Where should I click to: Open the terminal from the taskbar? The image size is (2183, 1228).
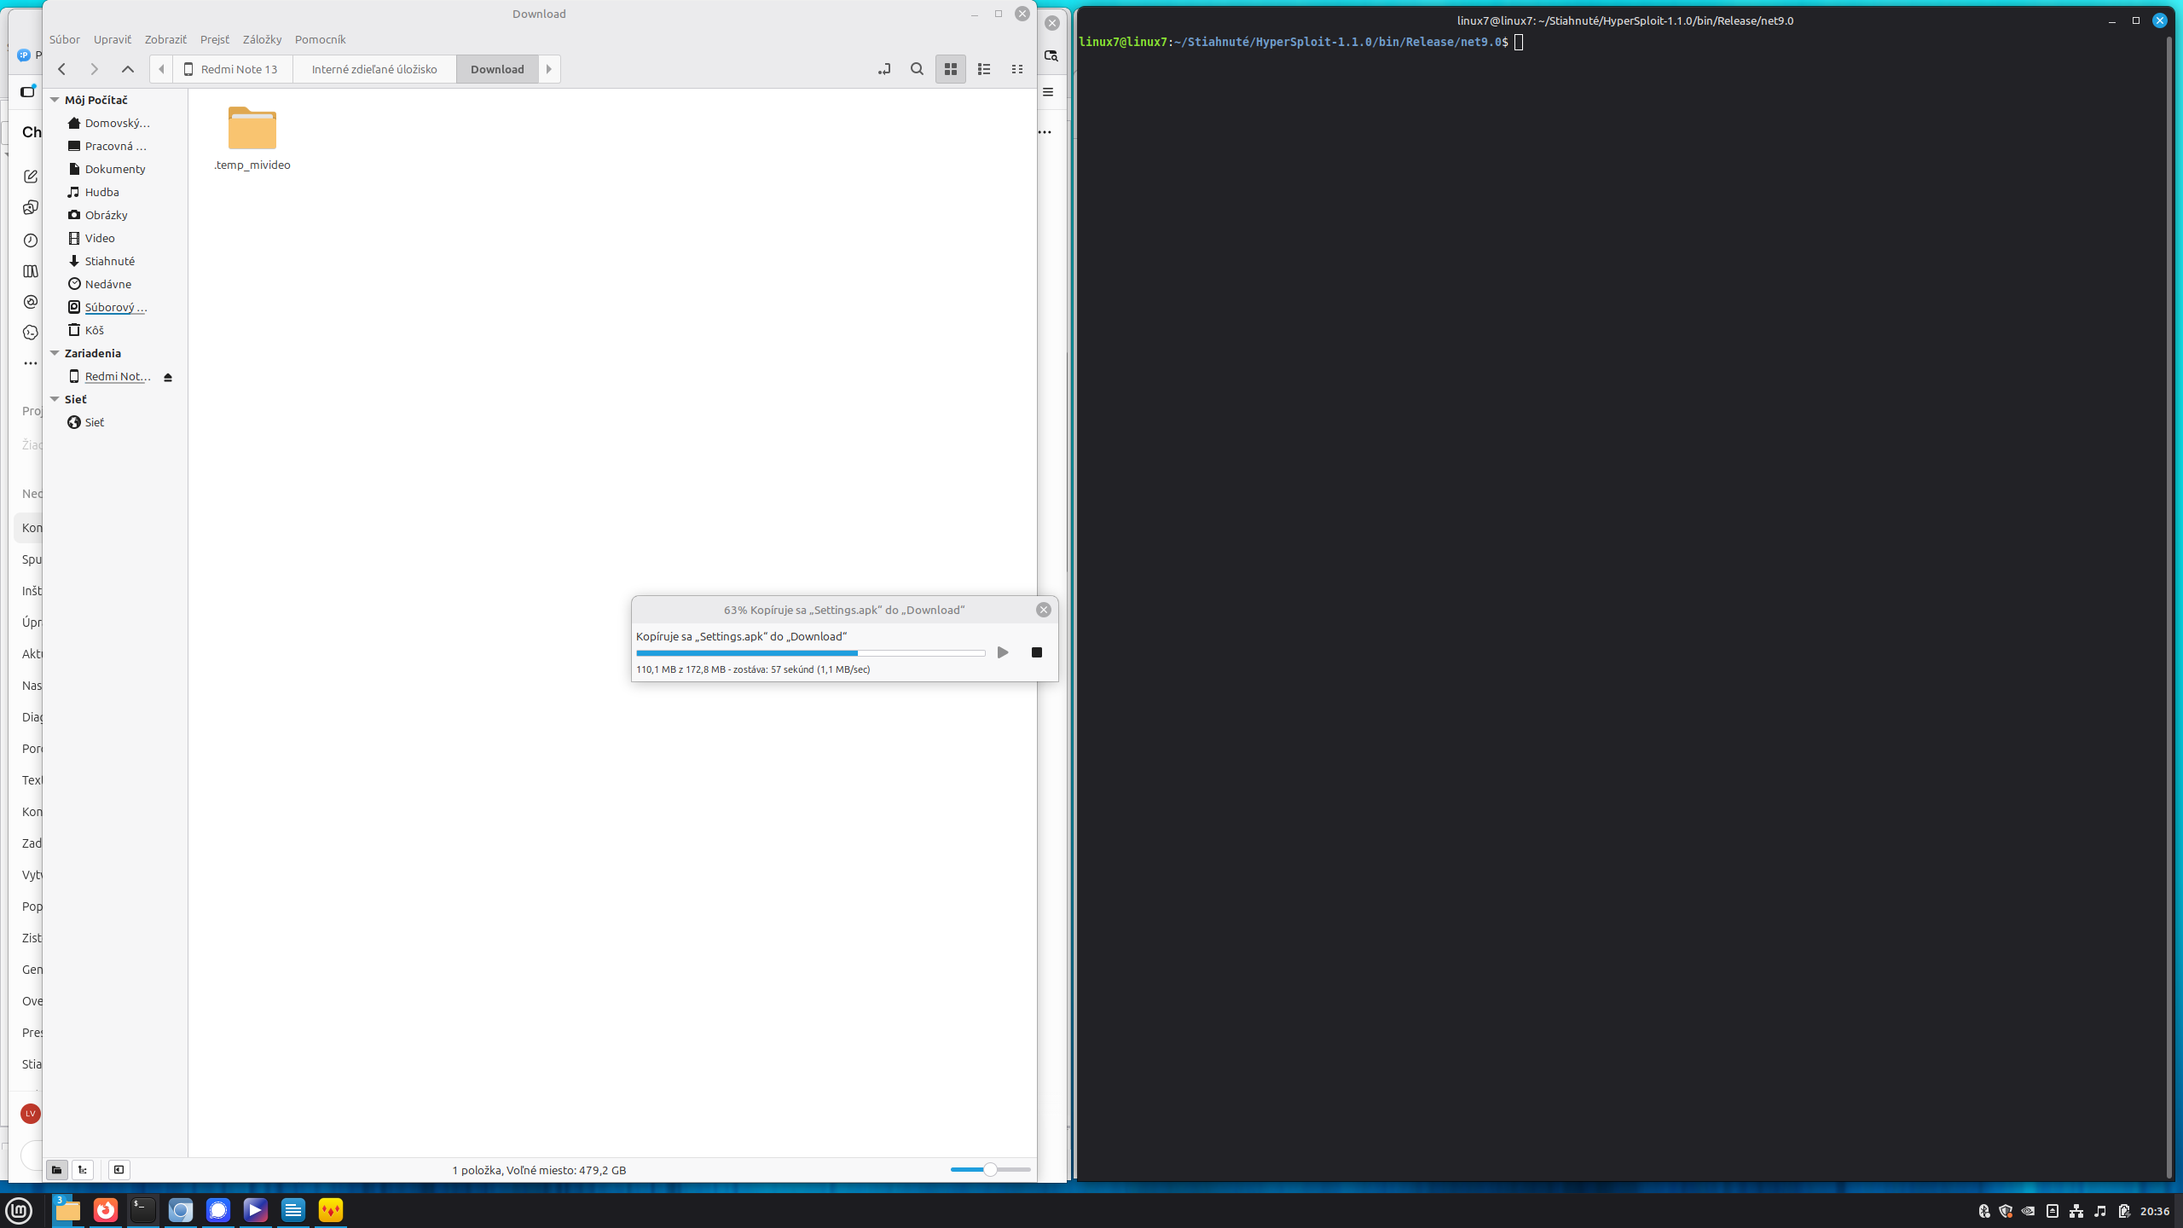tap(143, 1210)
